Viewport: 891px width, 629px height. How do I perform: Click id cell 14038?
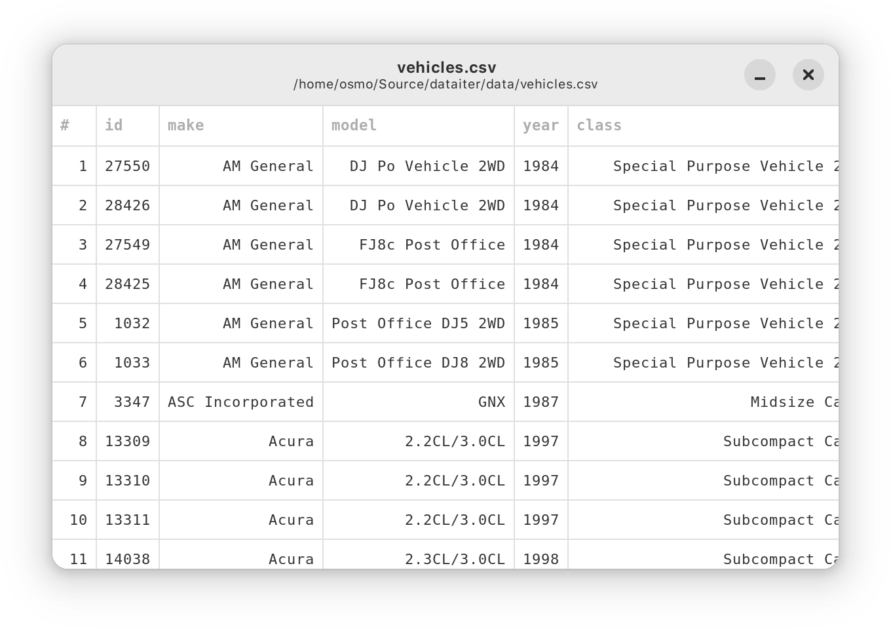127,558
